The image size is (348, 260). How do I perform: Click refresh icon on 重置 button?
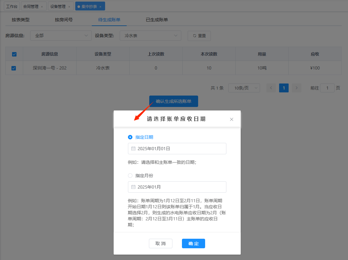pos(194,36)
